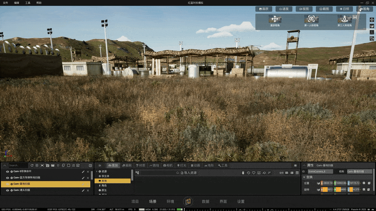
Task: Select the 第一人称视角 first-person view icon
Action: click(311, 19)
